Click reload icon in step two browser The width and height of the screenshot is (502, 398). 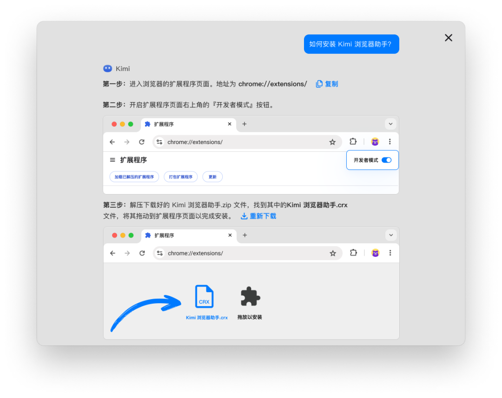pos(141,142)
